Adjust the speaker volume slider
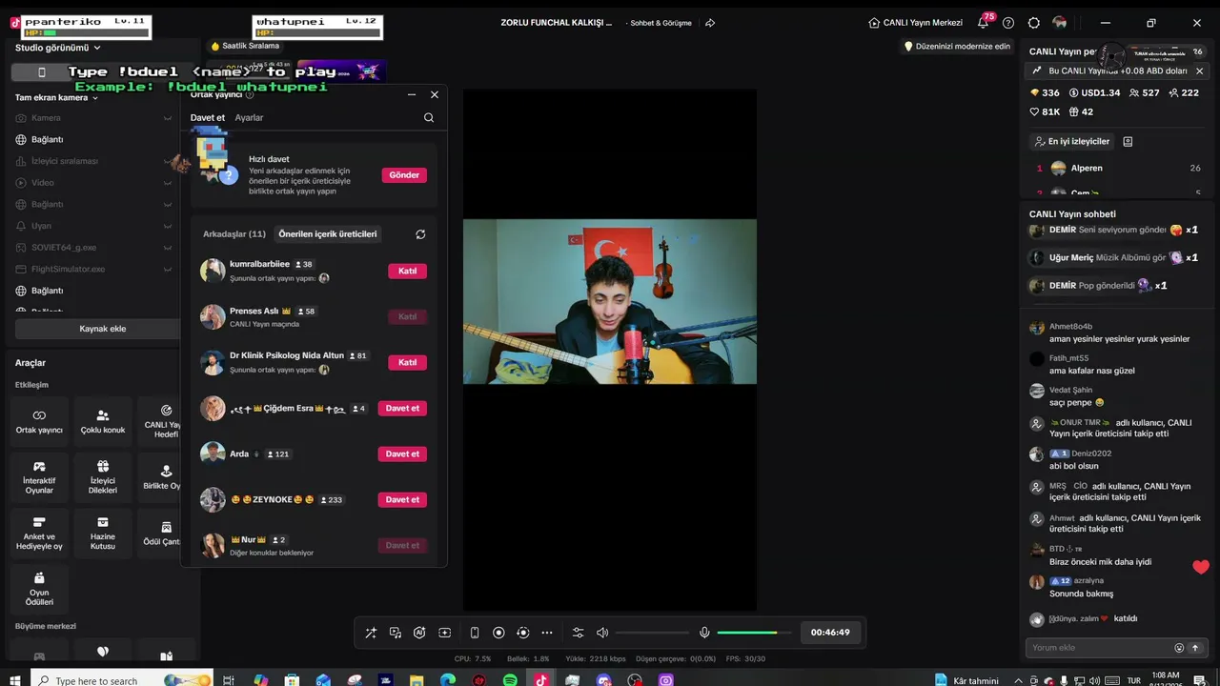 tap(652, 633)
